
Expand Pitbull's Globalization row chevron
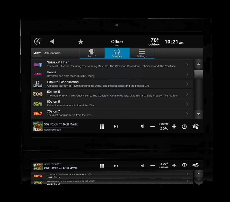[187, 84]
